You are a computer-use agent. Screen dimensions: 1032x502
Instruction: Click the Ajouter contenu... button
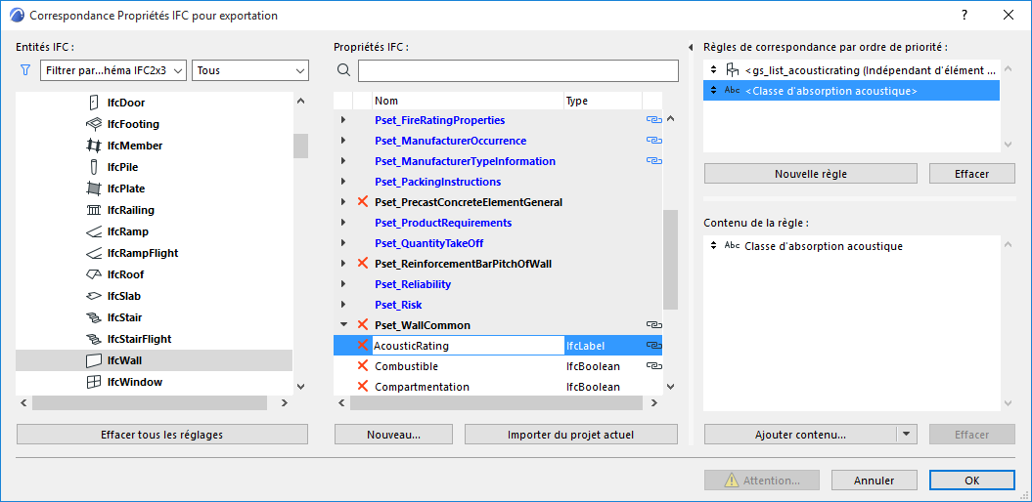click(x=800, y=435)
